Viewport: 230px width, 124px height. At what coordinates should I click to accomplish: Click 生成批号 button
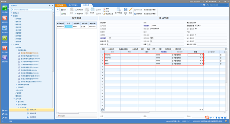point(135,49)
